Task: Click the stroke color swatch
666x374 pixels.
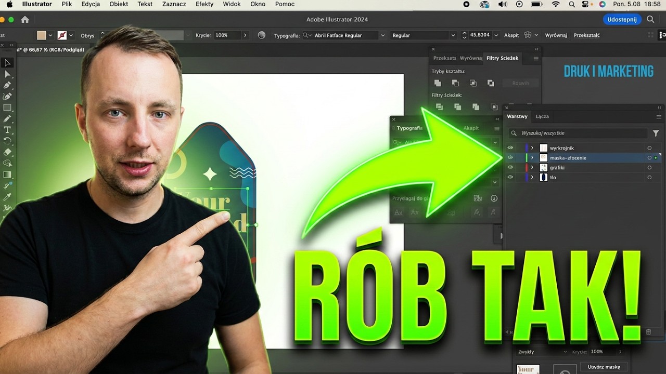Action: point(62,35)
